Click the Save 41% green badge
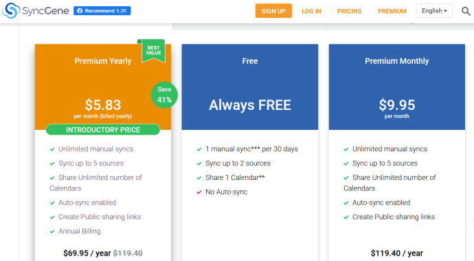Image resolution: width=474 pixels, height=261 pixels. (x=164, y=95)
